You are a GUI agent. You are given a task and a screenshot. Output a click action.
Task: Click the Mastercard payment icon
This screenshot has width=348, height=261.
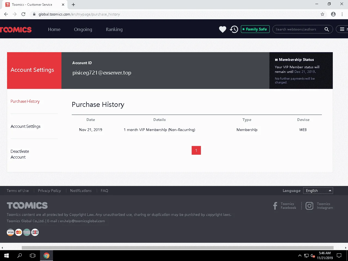coord(18,232)
